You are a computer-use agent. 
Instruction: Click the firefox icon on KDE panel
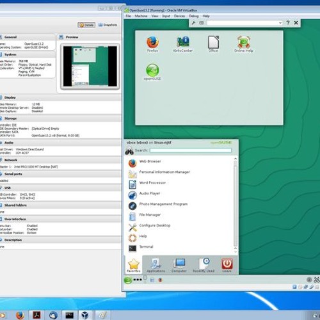[x=160, y=280]
